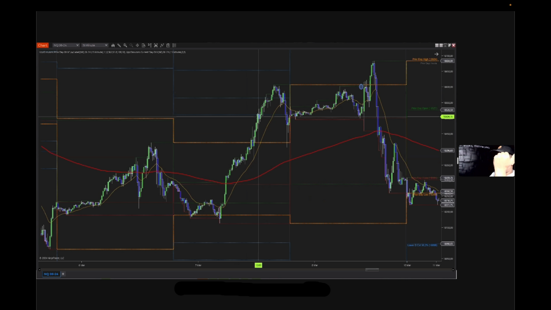Switch to the NQ 06-24 bottom tab

coord(51,274)
